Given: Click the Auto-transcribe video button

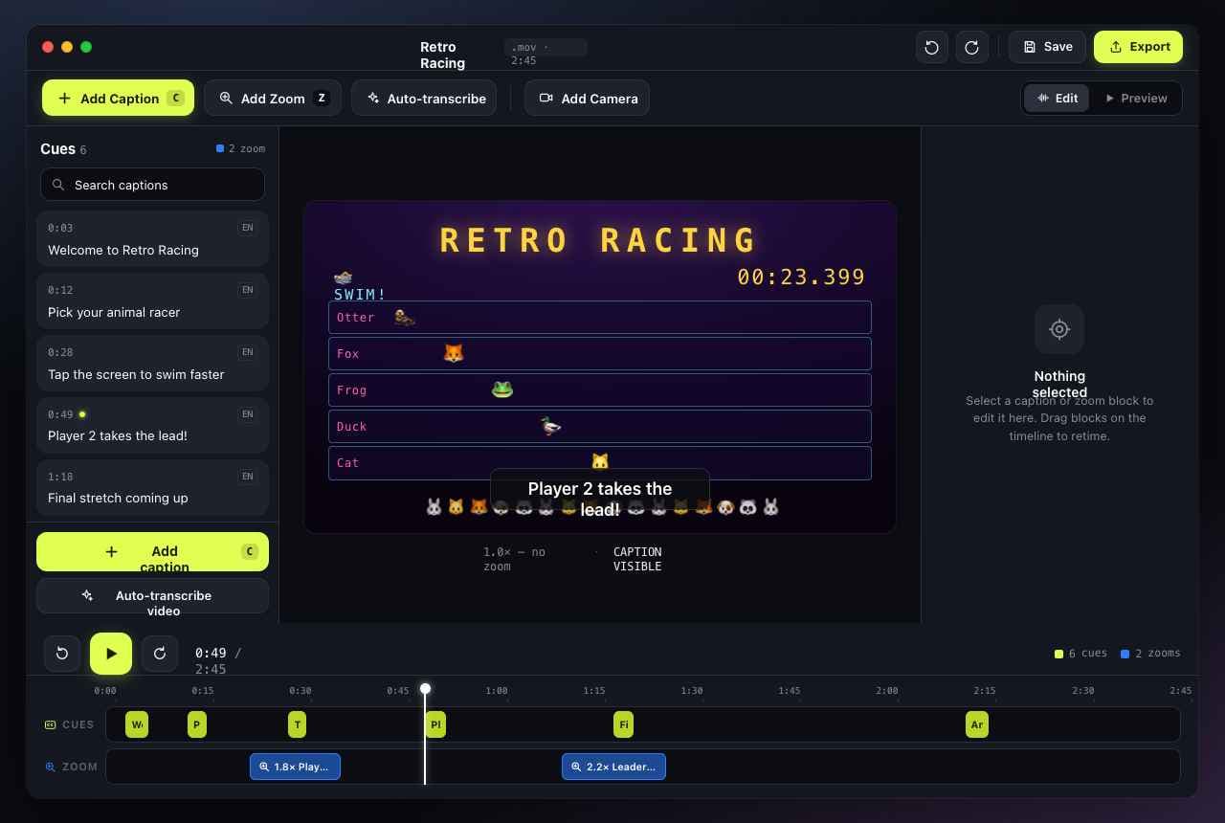Looking at the screenshot, I should [x=152, y=595].
